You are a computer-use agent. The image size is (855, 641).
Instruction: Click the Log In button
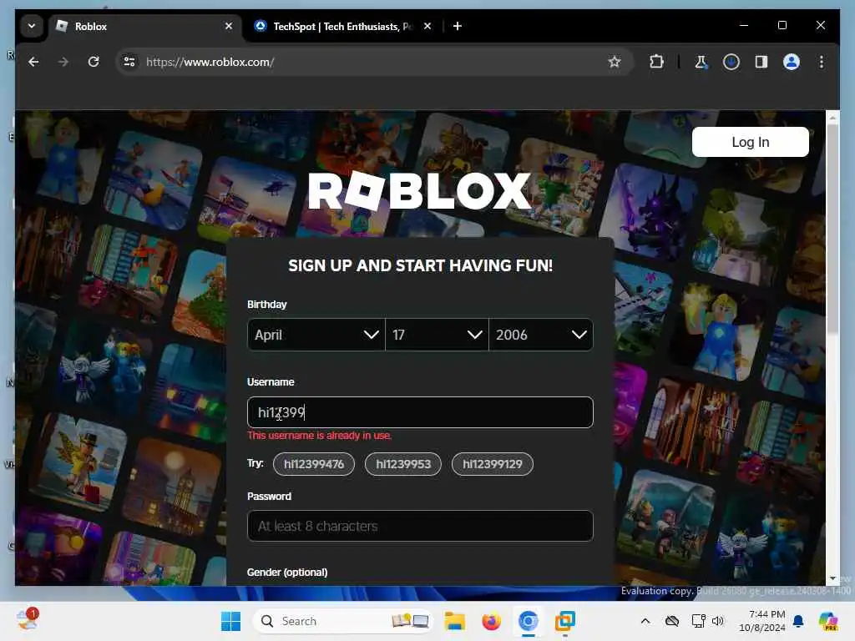pos(751,142)
